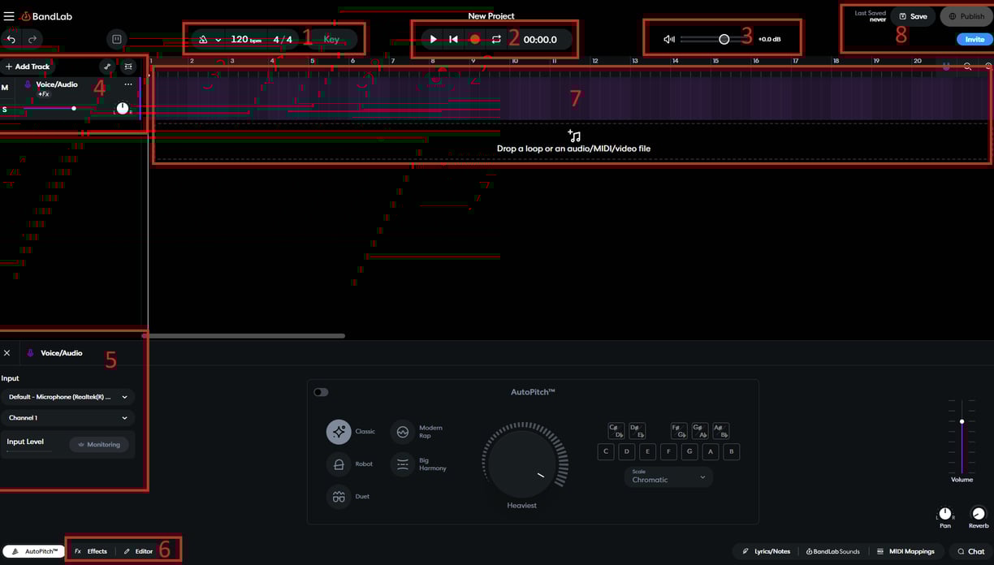Click the master volume speaker icon
This screenshot has width=994, height=565.
click(x=669, y=39)
